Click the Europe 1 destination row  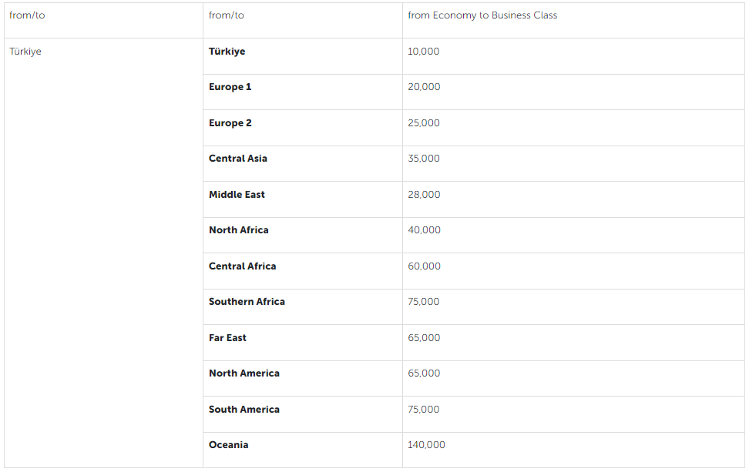[230, 87]
